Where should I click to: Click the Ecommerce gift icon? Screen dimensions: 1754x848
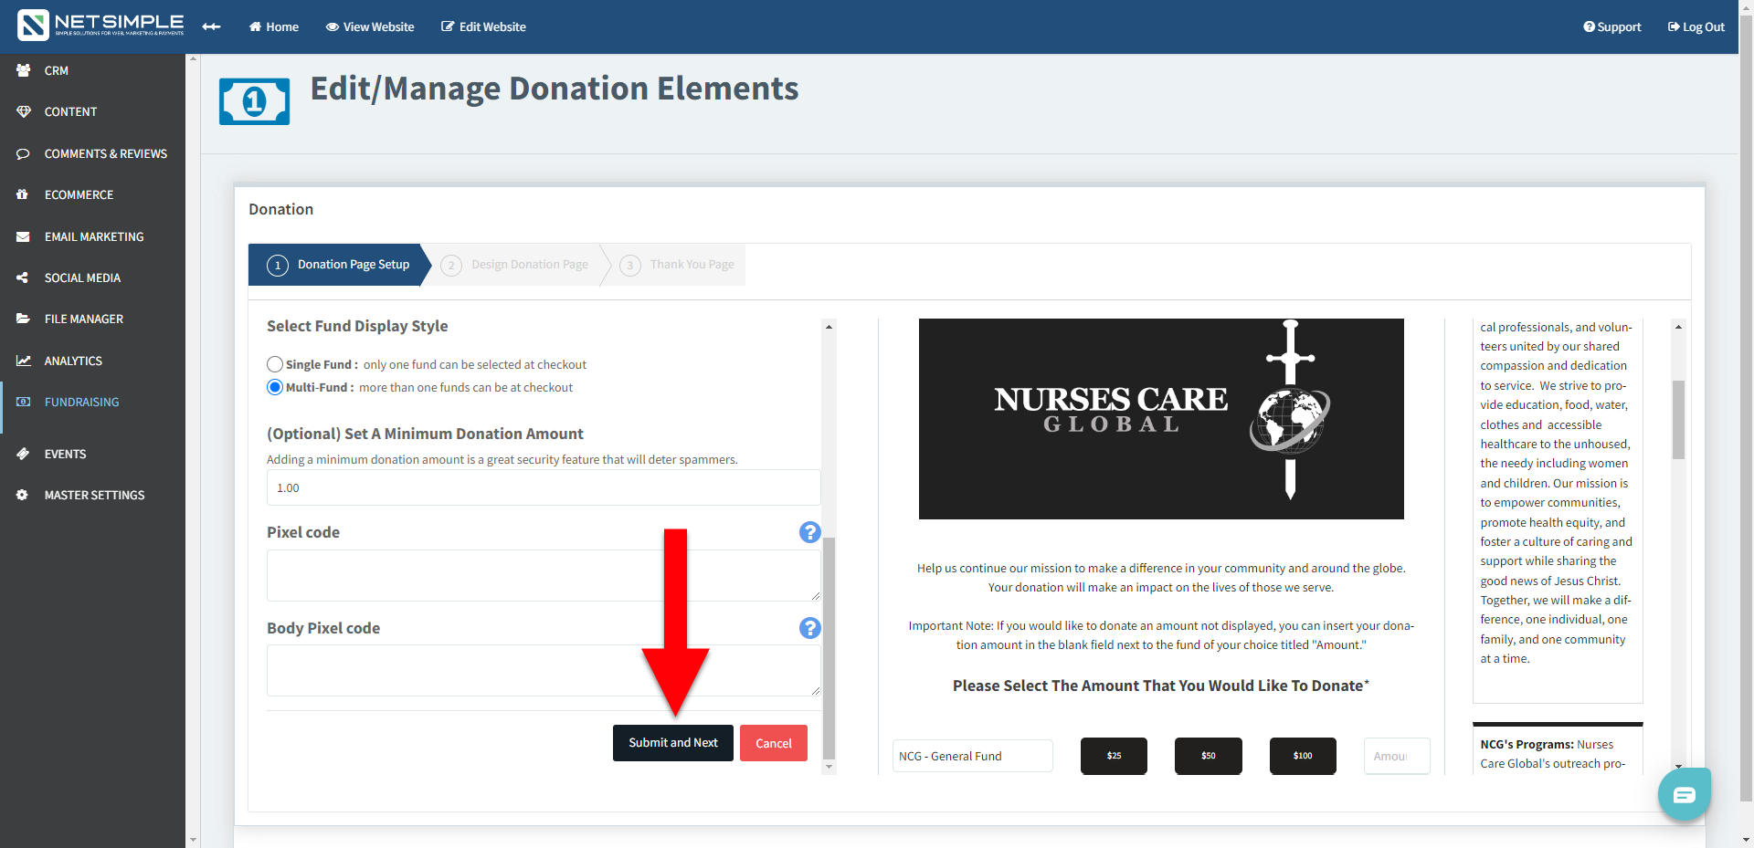[23, 194]
